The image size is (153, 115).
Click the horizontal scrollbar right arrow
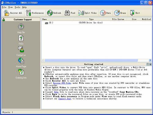point(150,60)
